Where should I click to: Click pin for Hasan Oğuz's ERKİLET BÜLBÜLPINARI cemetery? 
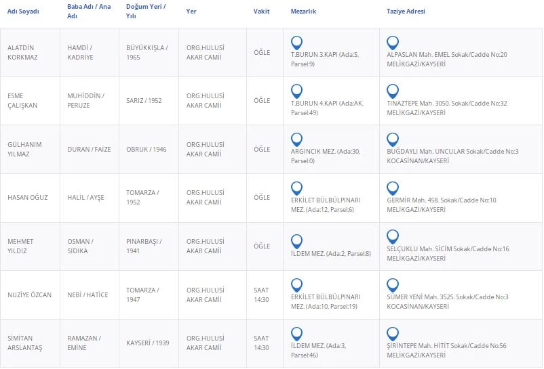pos(296,188)
